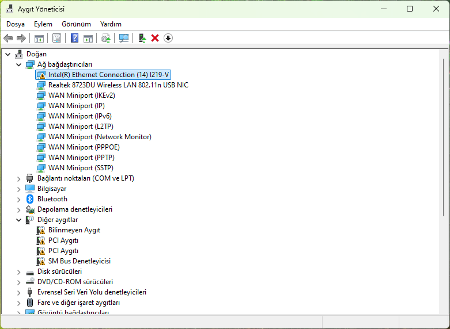The height and width of the screenshot is (329, 450).
Task: Toggle the action pane toolbar icon
Action: click(x=88, y=38)
